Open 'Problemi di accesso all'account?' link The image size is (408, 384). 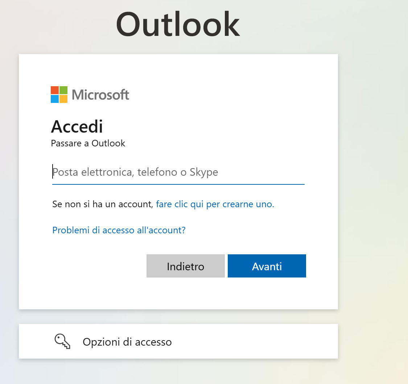(119, 230)
